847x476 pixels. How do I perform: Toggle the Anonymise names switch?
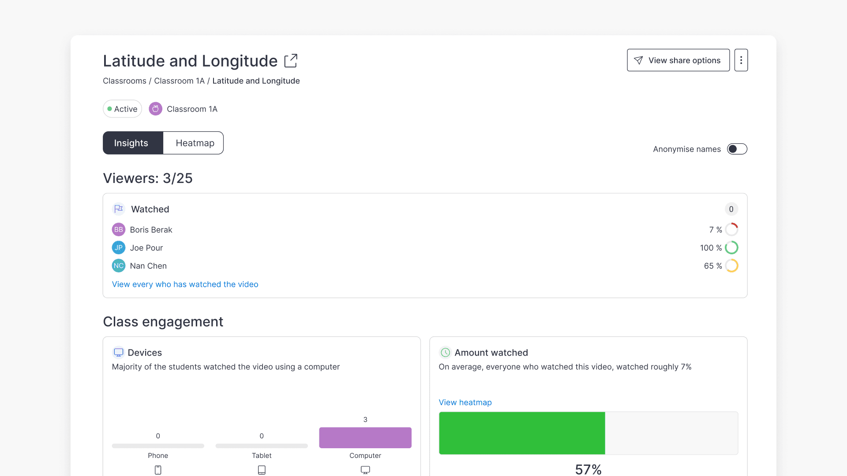click(737, 149)
